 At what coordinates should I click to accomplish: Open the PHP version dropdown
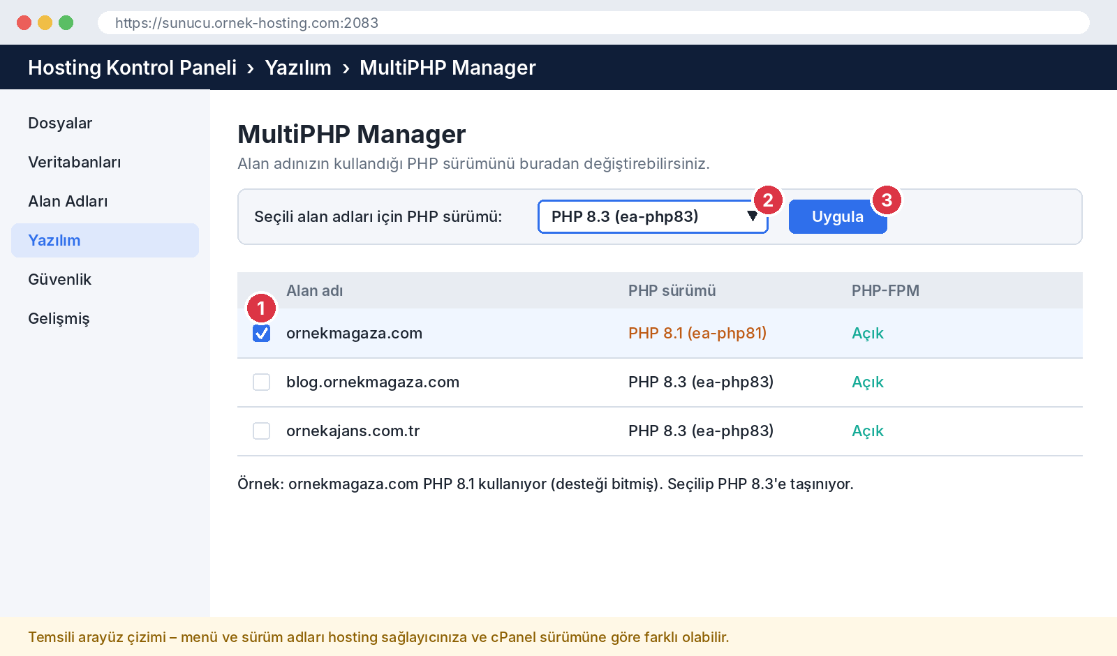[653, 216]
